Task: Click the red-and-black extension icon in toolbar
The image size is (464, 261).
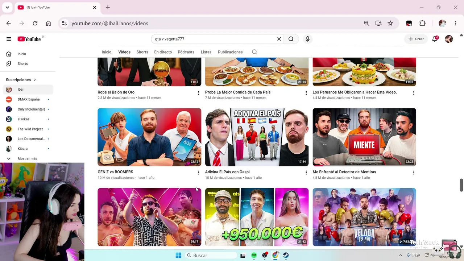Action: pyautogui.click(x=409, y=23)
